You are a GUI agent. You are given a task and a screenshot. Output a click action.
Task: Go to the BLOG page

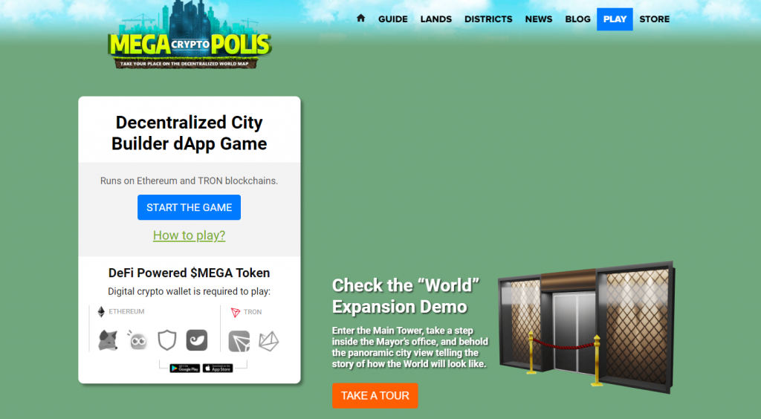tap(577, 19)
